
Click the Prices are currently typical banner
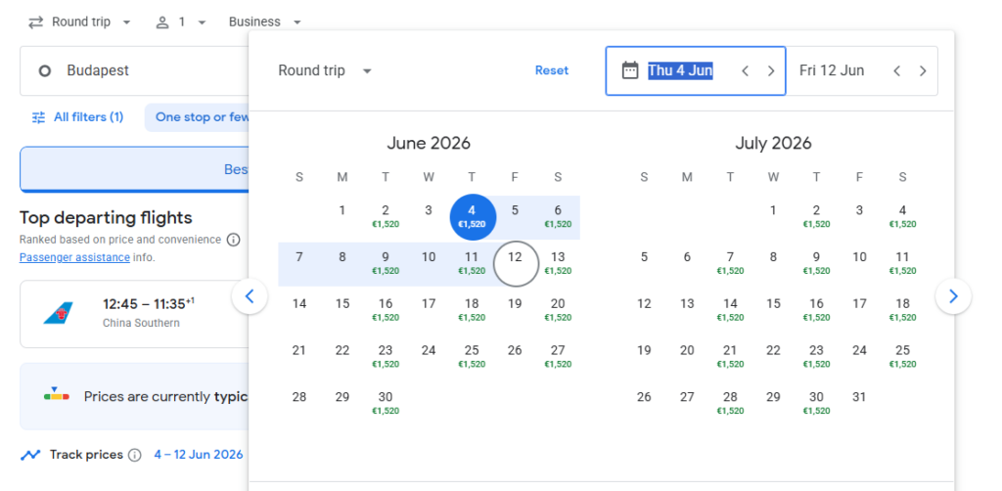(134, 396)
